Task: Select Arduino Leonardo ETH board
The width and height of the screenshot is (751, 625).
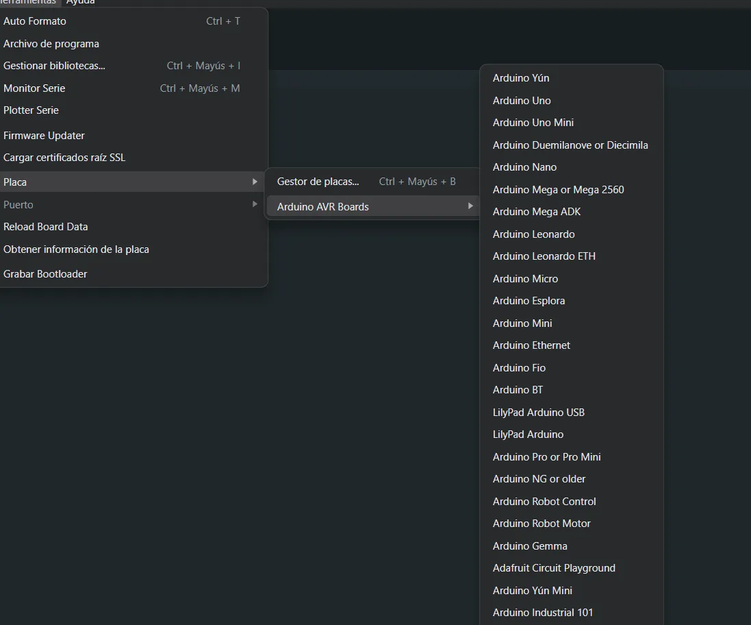Action: pyautogui.click(x=572, y=256)
